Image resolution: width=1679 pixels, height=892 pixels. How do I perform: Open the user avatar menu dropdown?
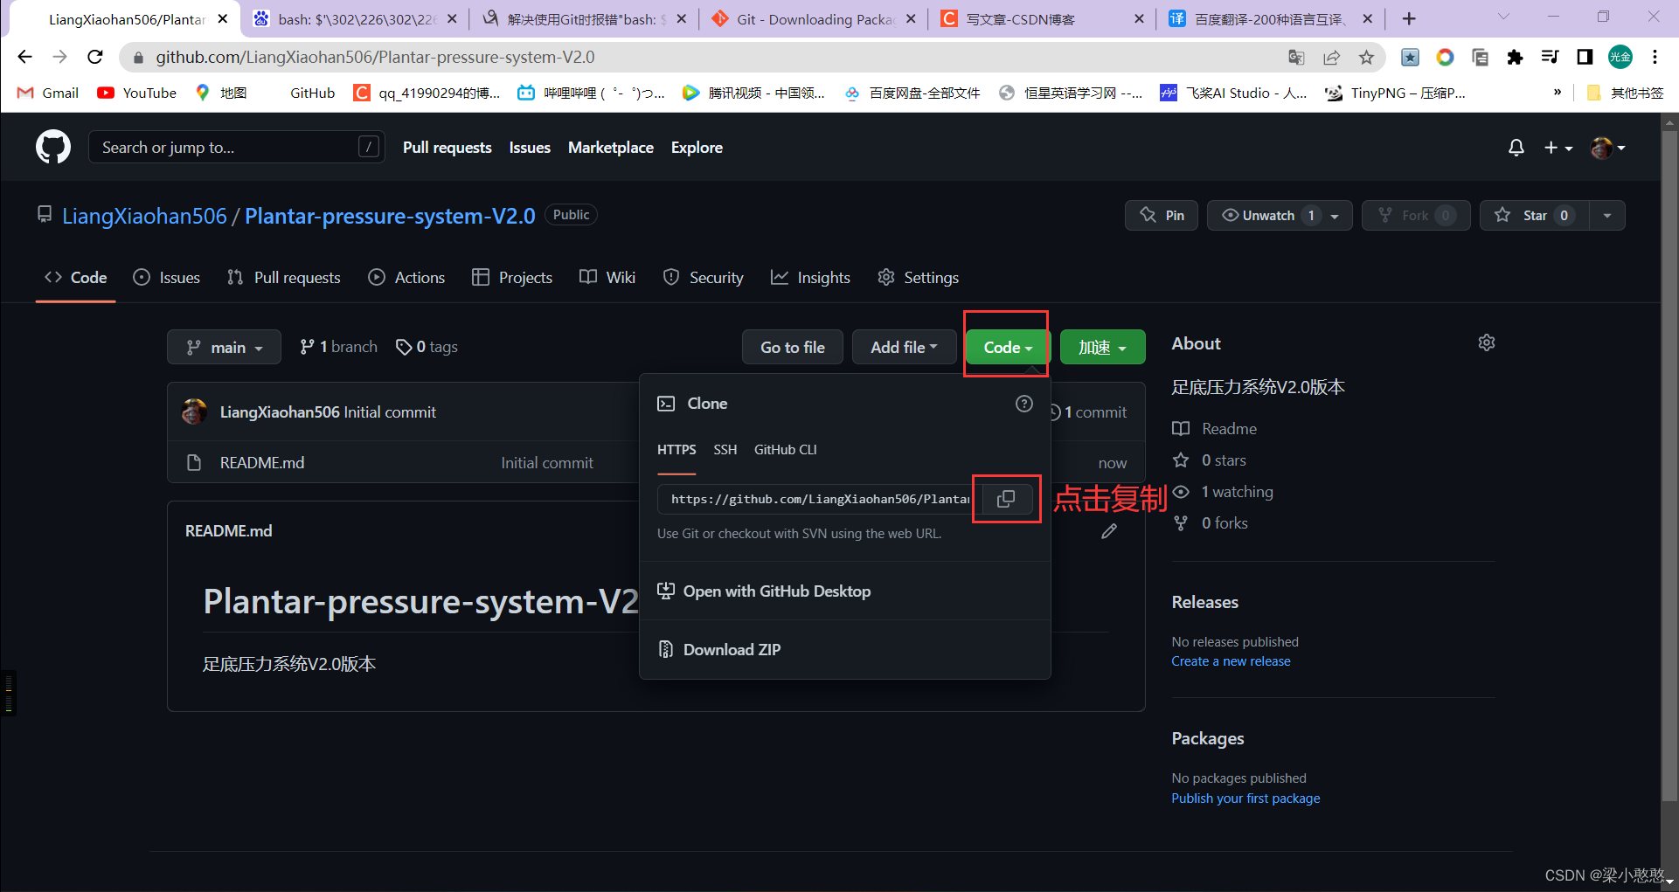pyautogui.click(x=1608, y=148)
